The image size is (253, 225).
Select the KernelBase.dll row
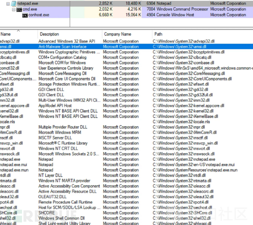(126, 116)
